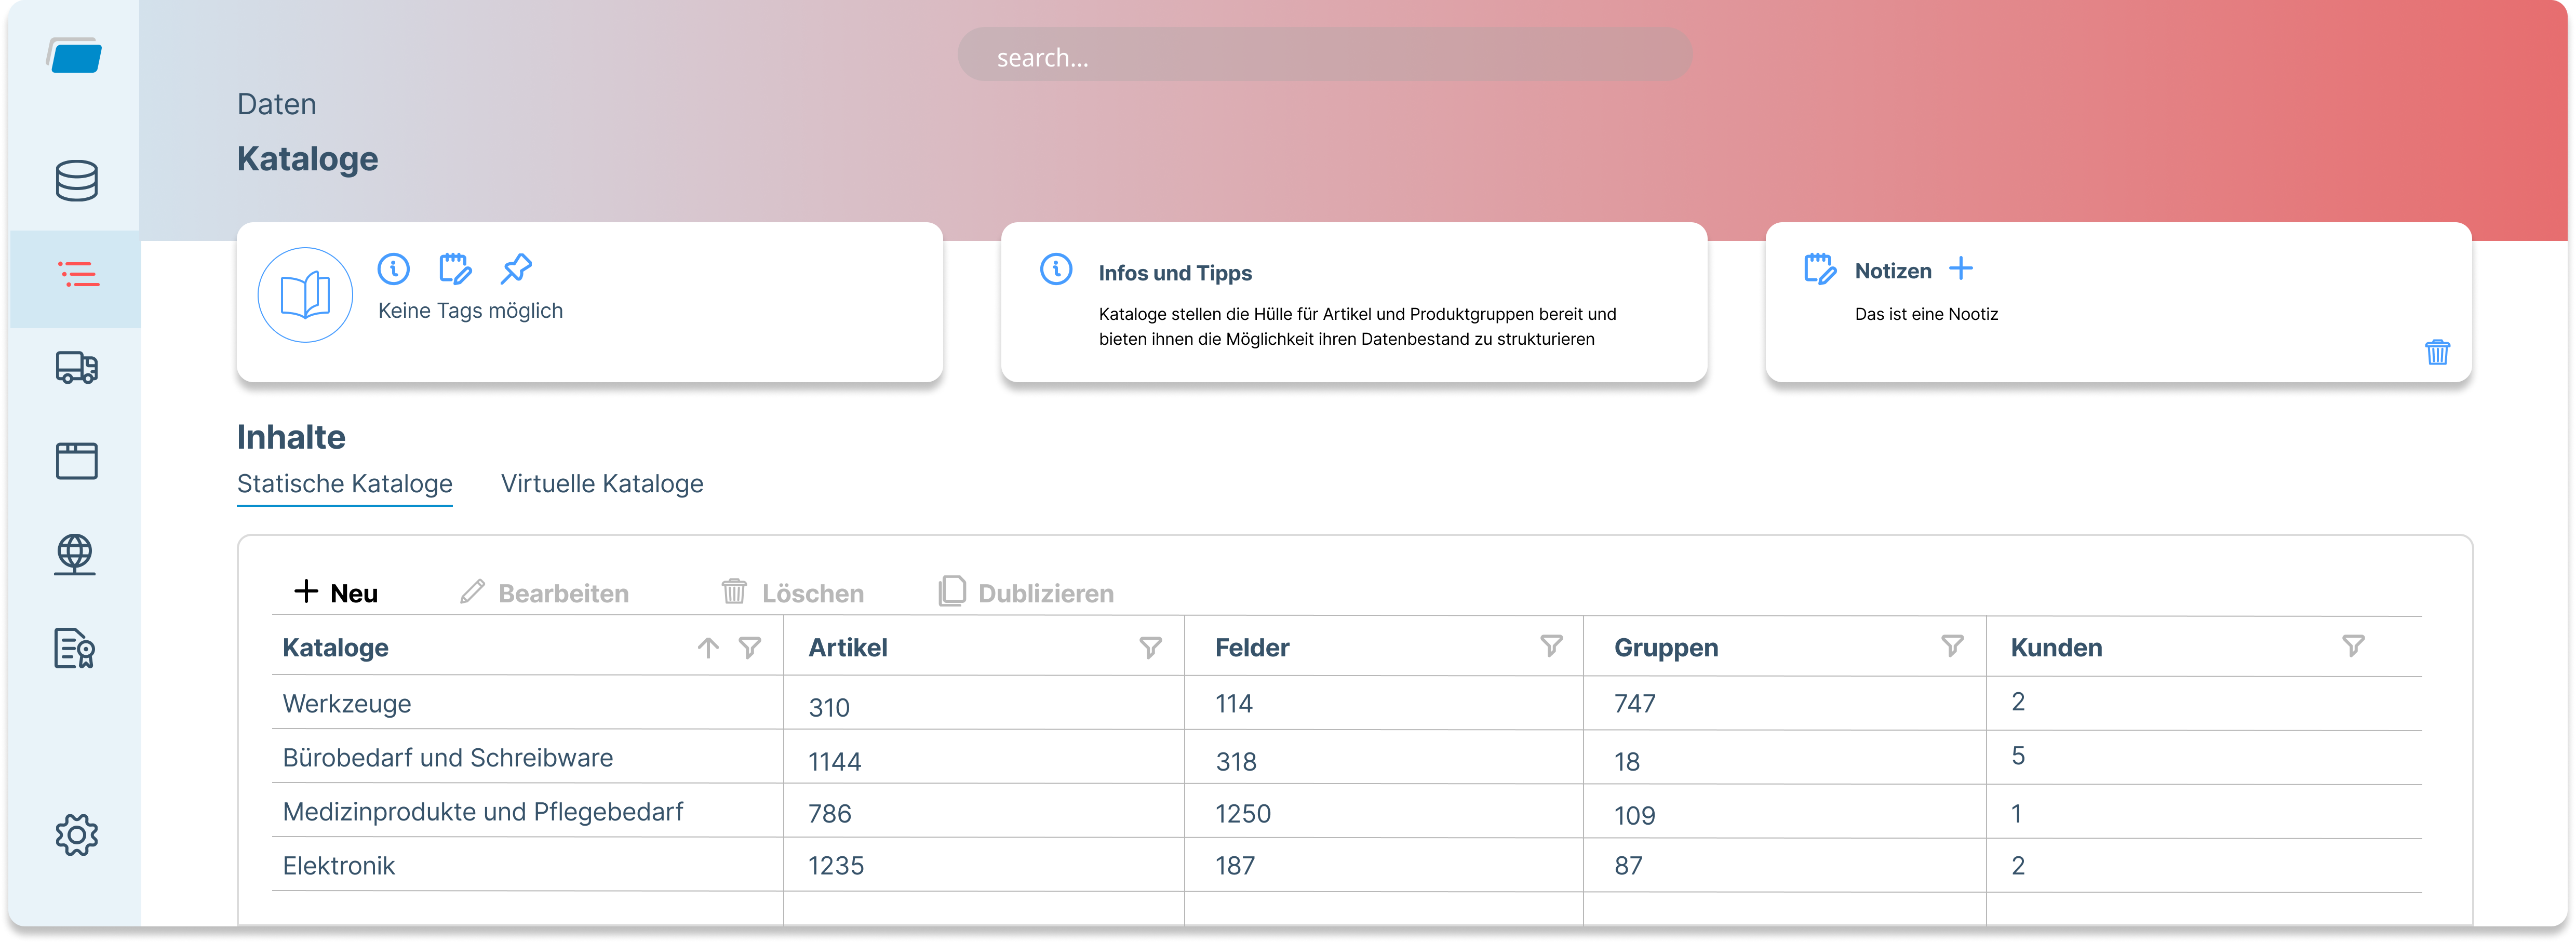The width and height of the screenshot is (2576, 943).
Task: Delete the note with trash icon
Action: [2437, 352]
